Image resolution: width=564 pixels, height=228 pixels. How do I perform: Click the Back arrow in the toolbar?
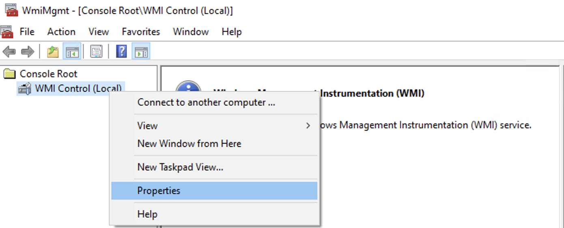coord(9,52)
